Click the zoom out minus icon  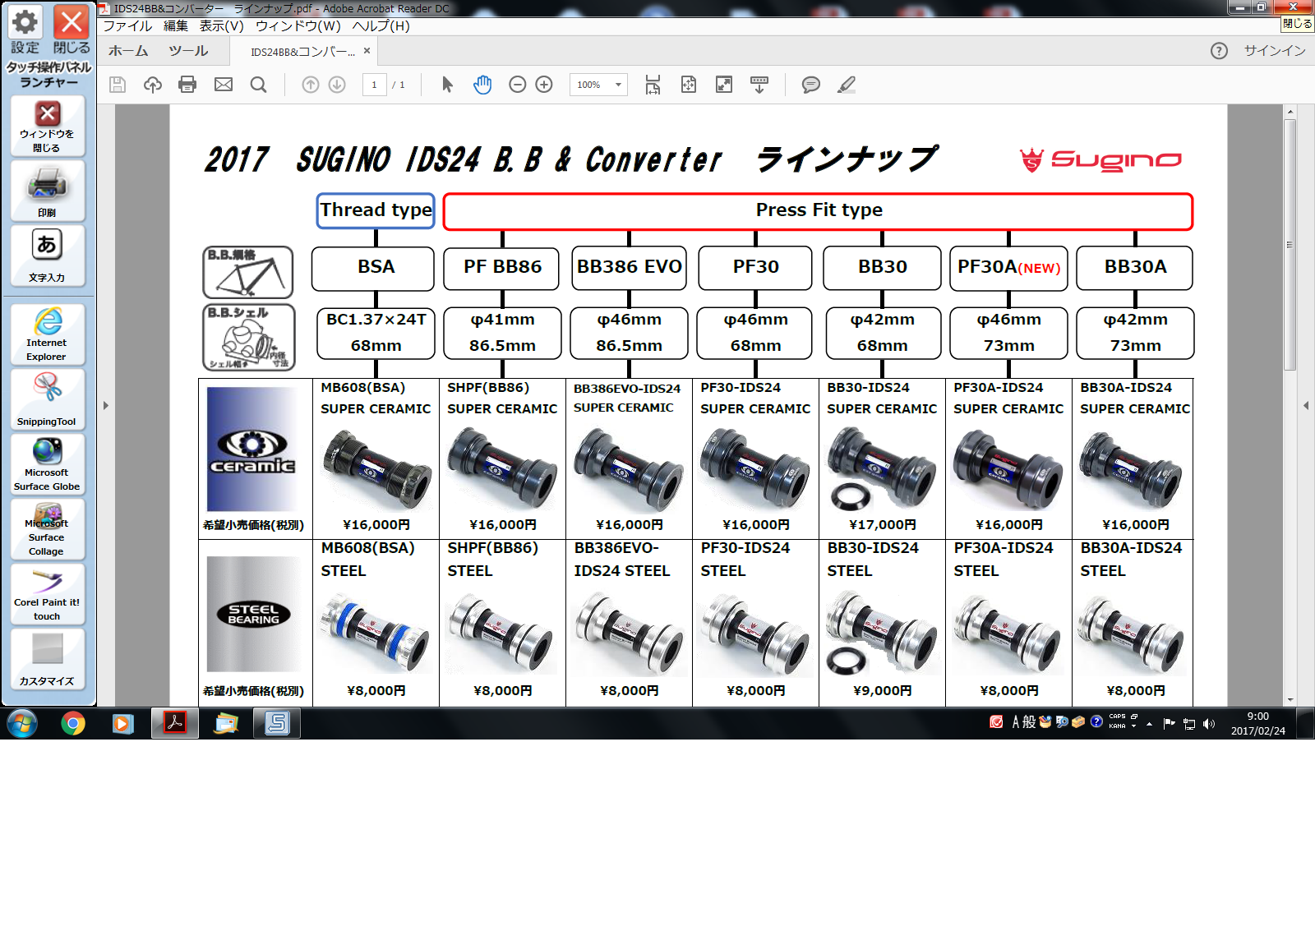click(517, 85)
